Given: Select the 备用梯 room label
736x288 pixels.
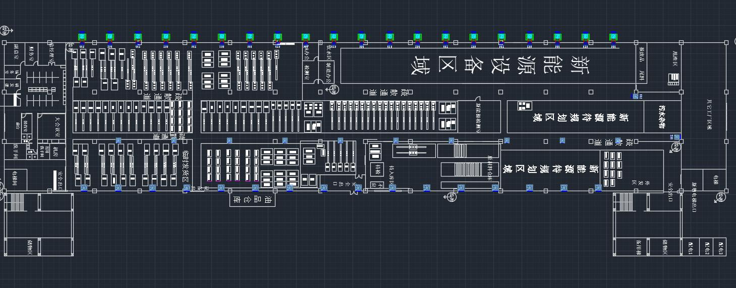Looking at the screenshot, I should (638, 247).
